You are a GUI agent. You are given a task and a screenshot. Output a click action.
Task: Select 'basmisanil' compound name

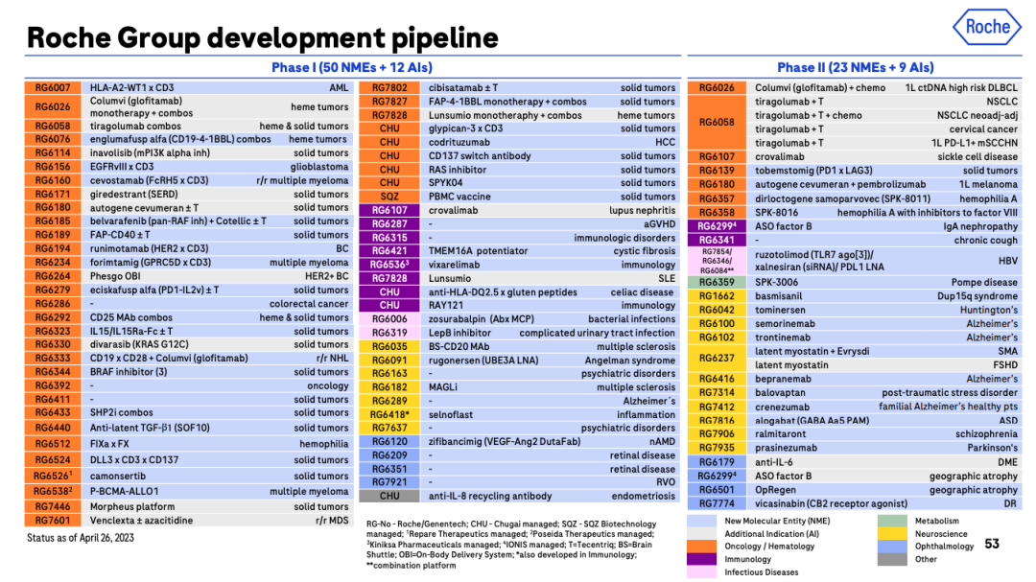tap(779, 296)
